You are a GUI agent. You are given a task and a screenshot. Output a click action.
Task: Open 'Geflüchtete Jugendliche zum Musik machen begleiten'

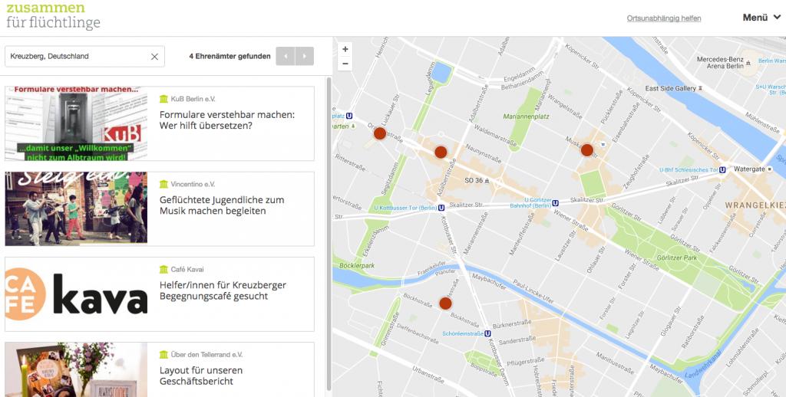222,205
